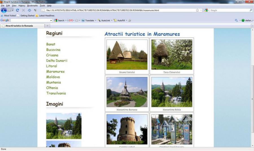Click the green stefan account icon

243,20
